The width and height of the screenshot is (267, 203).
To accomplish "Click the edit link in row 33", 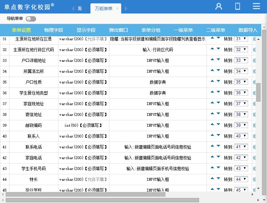I will pos(254,60).
